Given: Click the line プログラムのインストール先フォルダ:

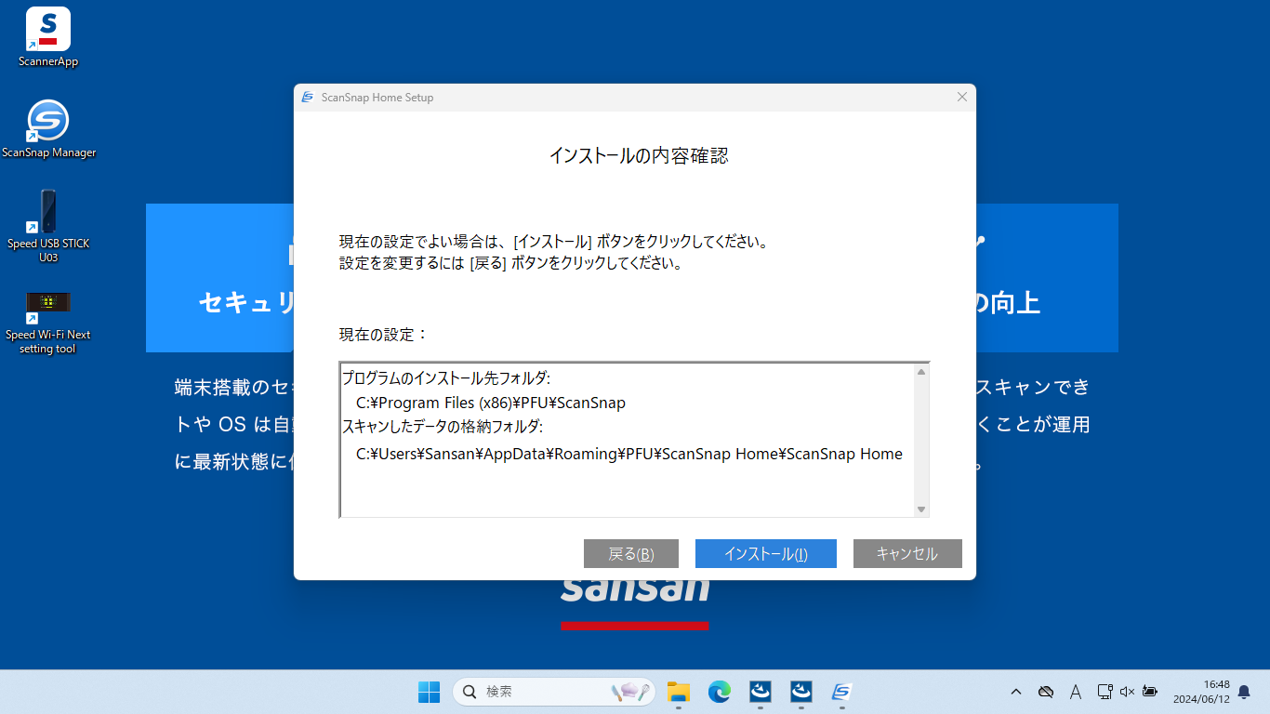Looking at the screenshot, I should [446, 378].
